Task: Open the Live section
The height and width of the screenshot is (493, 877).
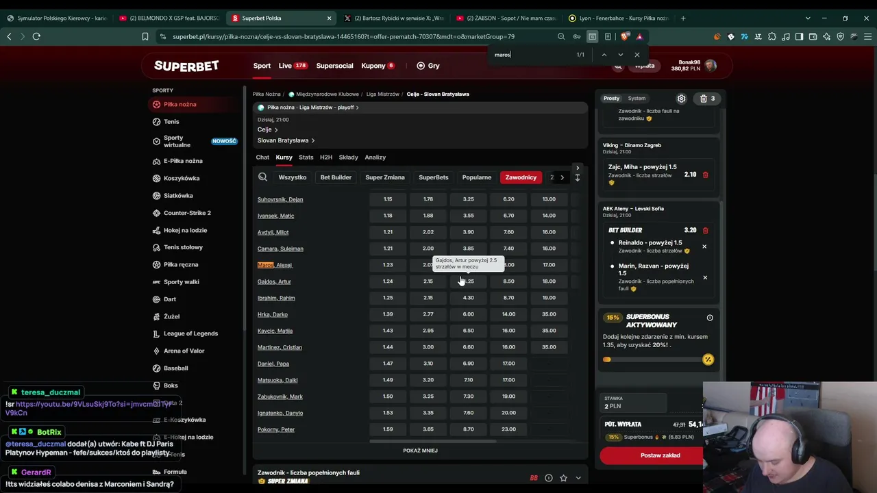Action: [x=293, y=66]
